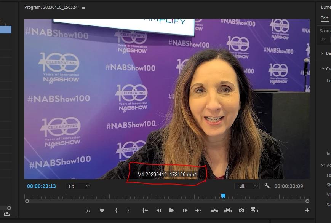Click the Lift button
Screen dimensions: 331x223
214,210
